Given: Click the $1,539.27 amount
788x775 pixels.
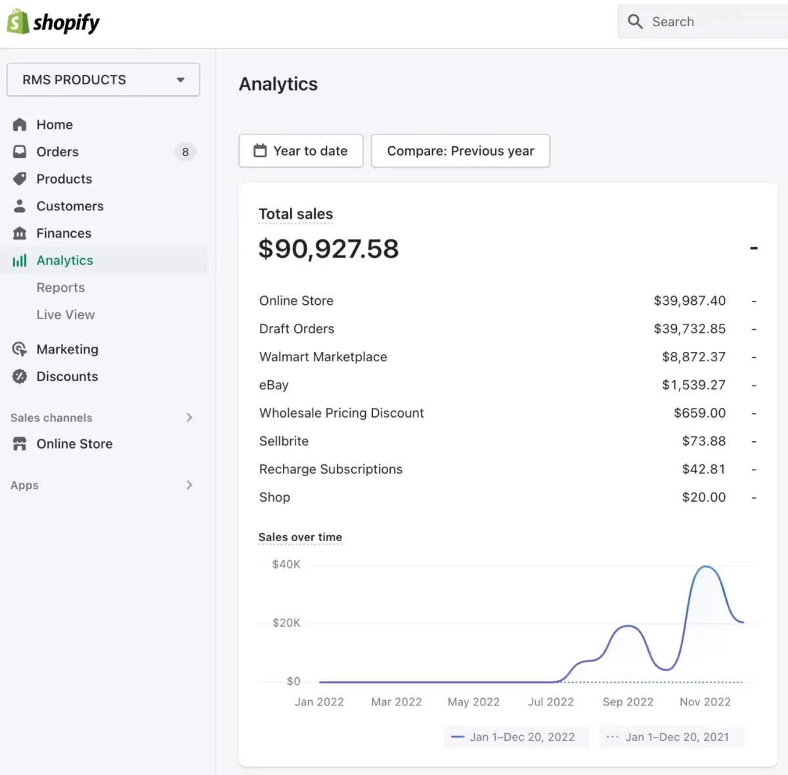Looking at the screenshot, I should [x=693, y=386].
